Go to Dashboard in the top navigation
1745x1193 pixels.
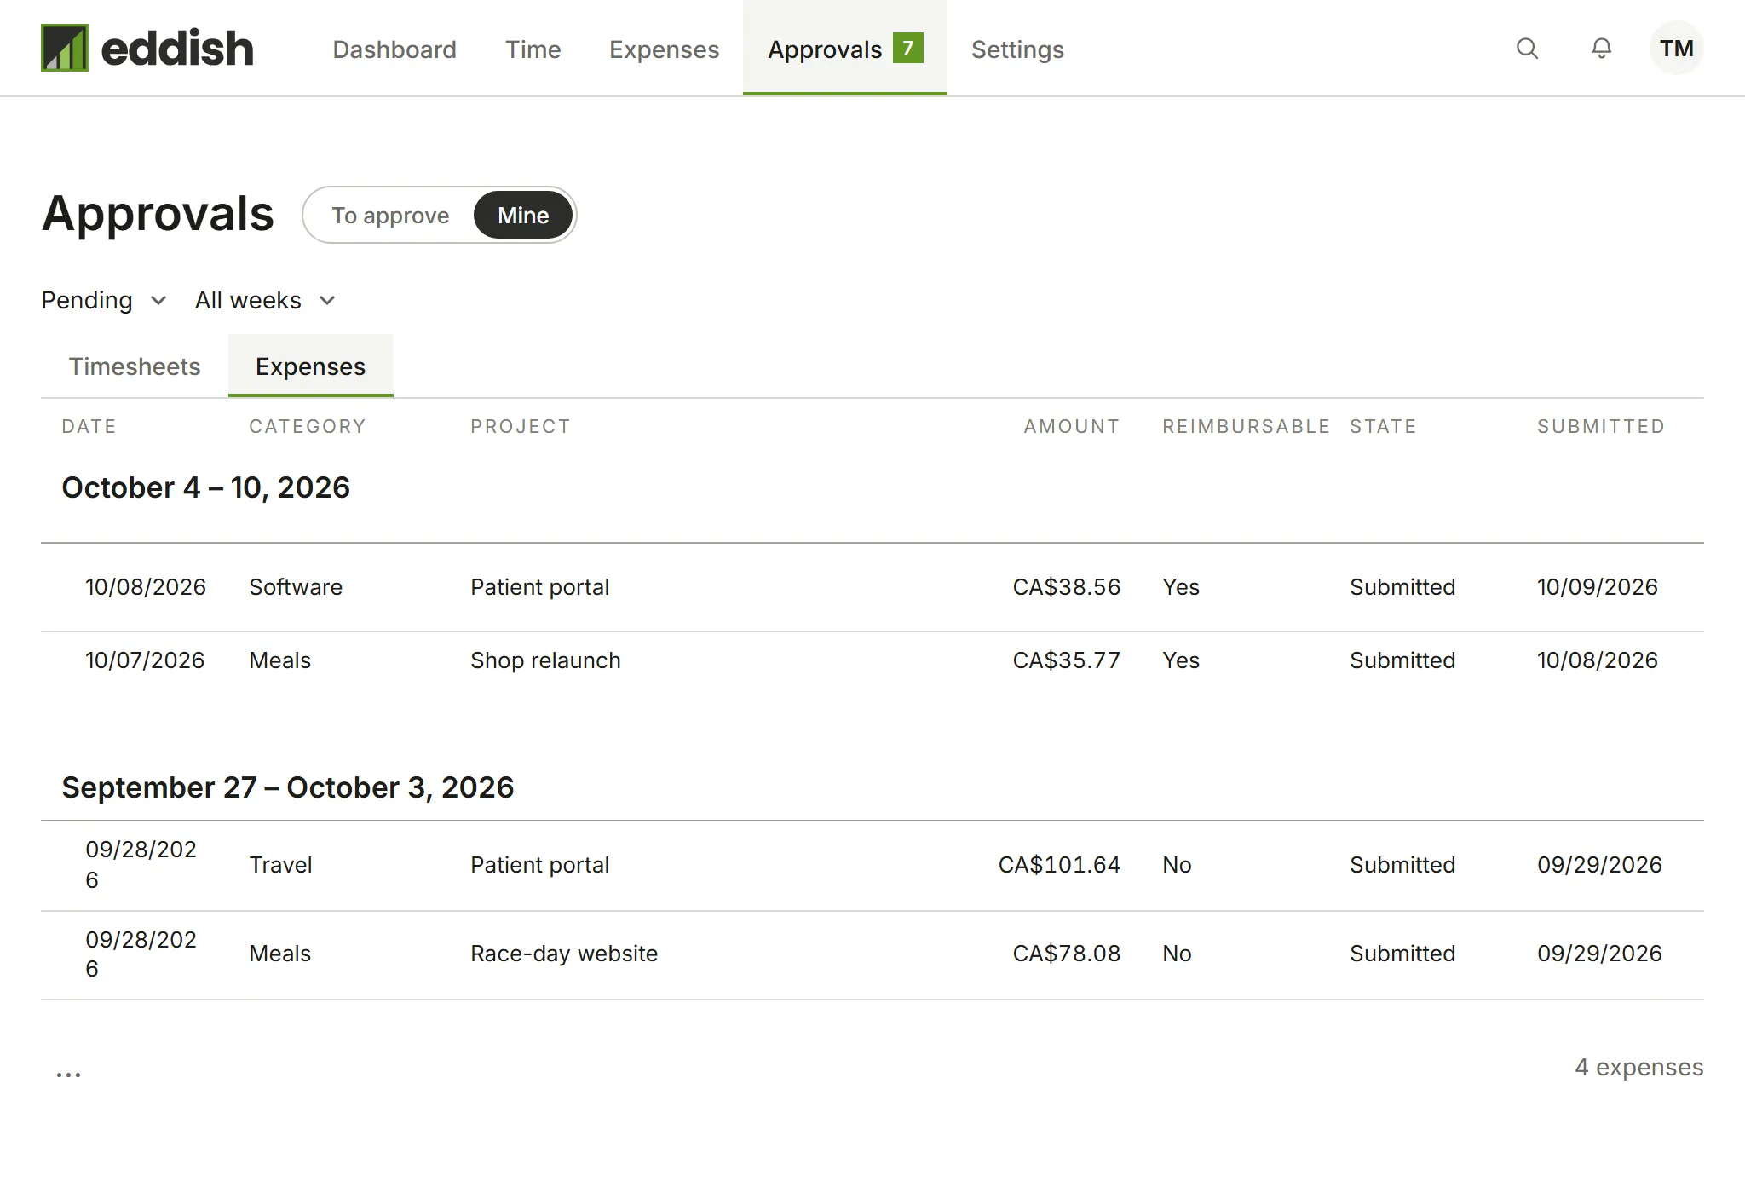(394, 49)
